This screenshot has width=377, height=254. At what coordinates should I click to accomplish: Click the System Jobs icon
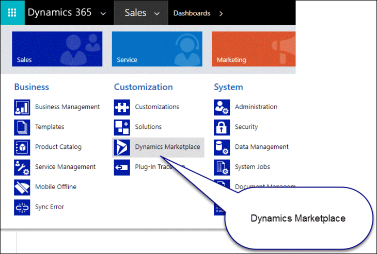pos(222,167)
